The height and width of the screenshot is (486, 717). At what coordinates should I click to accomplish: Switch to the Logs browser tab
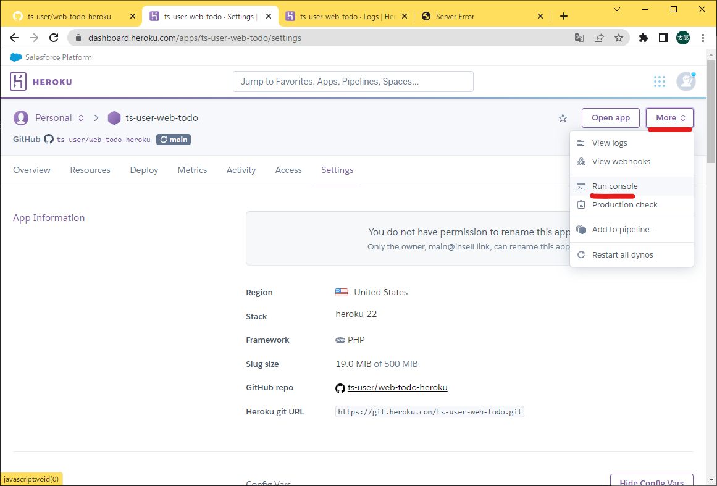click(x=346, y=17)
